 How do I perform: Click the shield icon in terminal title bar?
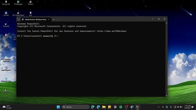click(x=18, y=20)
